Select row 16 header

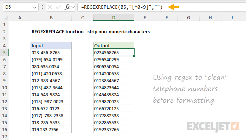tap(4, 130)
